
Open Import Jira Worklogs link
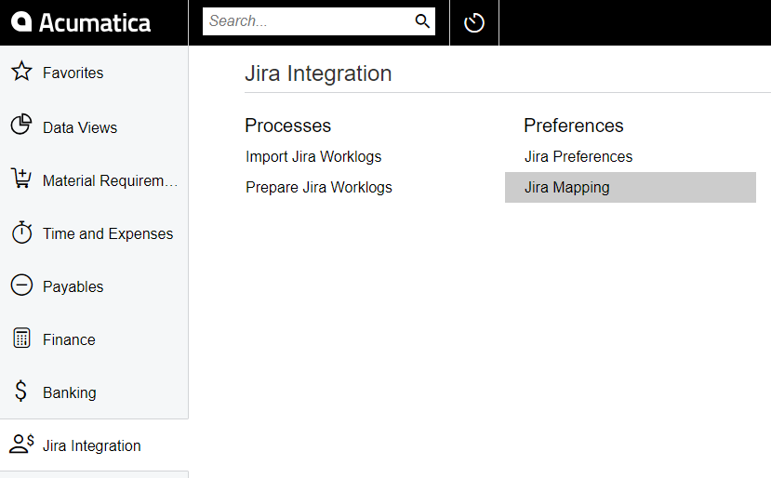(x=313, y=156)
